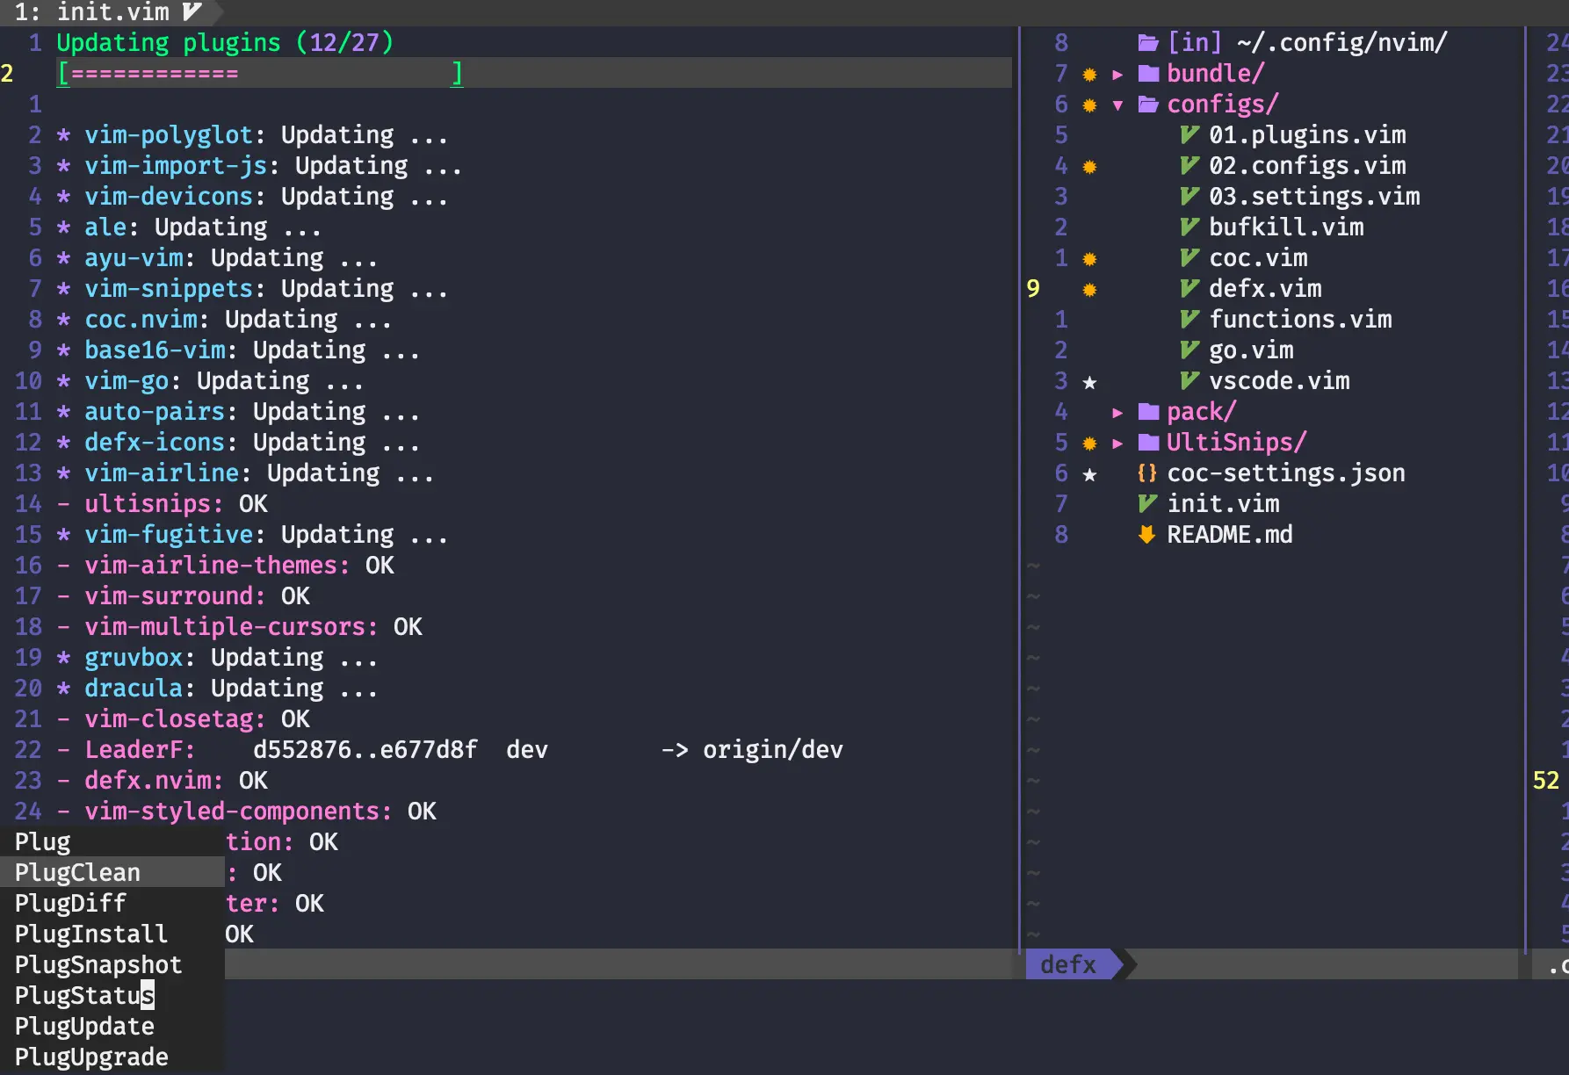Expand the bundle folder arrow
The height and width of the screenshot is (1075, 1569).
click(x=1117, y=75)
